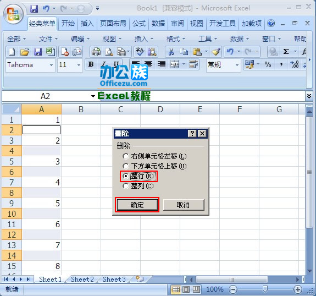The width and height of the screenshot is (316, 296).
Task: Open a file with the folder icon
Action: [x=25, y=52]
